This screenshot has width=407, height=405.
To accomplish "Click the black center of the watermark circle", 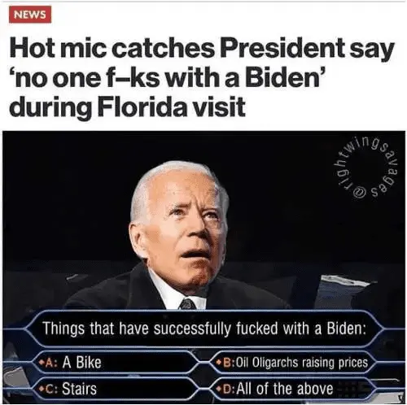I will [368, 167].
